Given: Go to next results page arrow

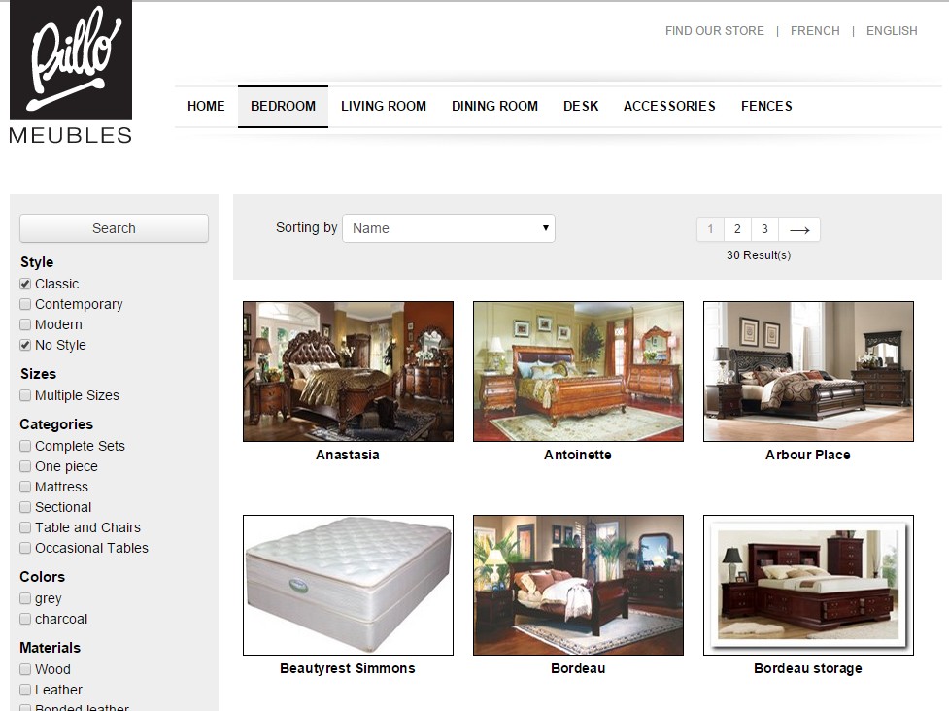Looking at the screenshot, I should pyautogui.click(x=799, y=229).
